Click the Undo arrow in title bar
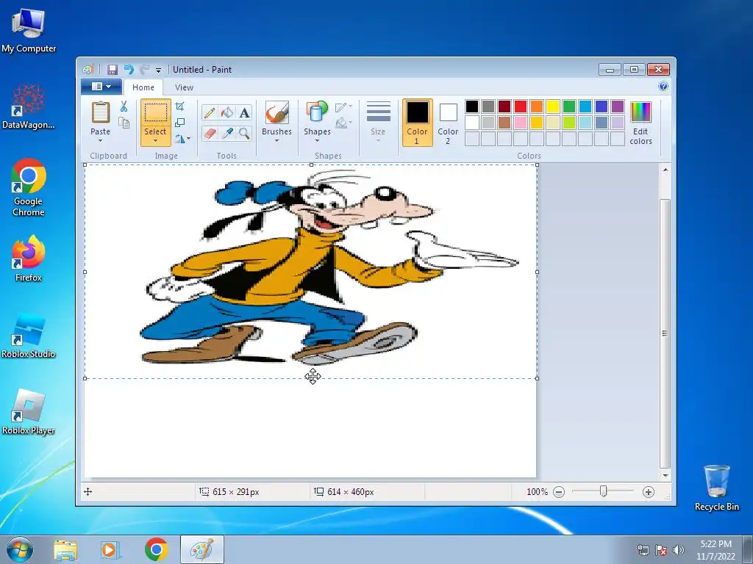 coord(129,70)
